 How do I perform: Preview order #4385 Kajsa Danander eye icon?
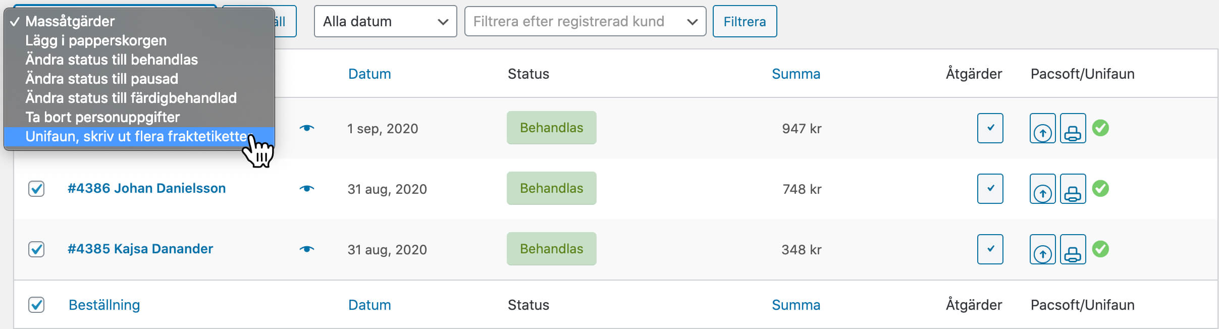pyautogui.click(x=306, y=249)
